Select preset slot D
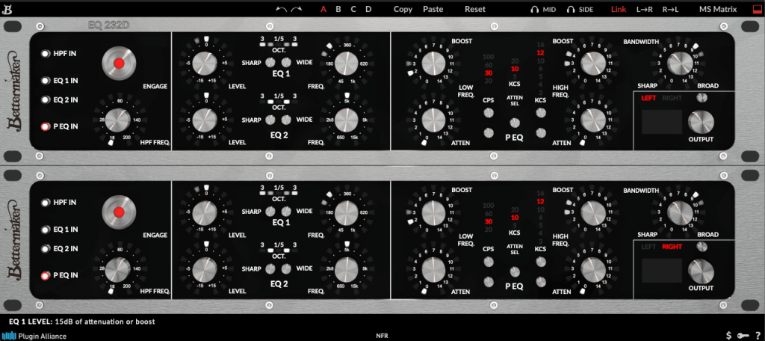This screenshot has height=341, width=765. 368,10
